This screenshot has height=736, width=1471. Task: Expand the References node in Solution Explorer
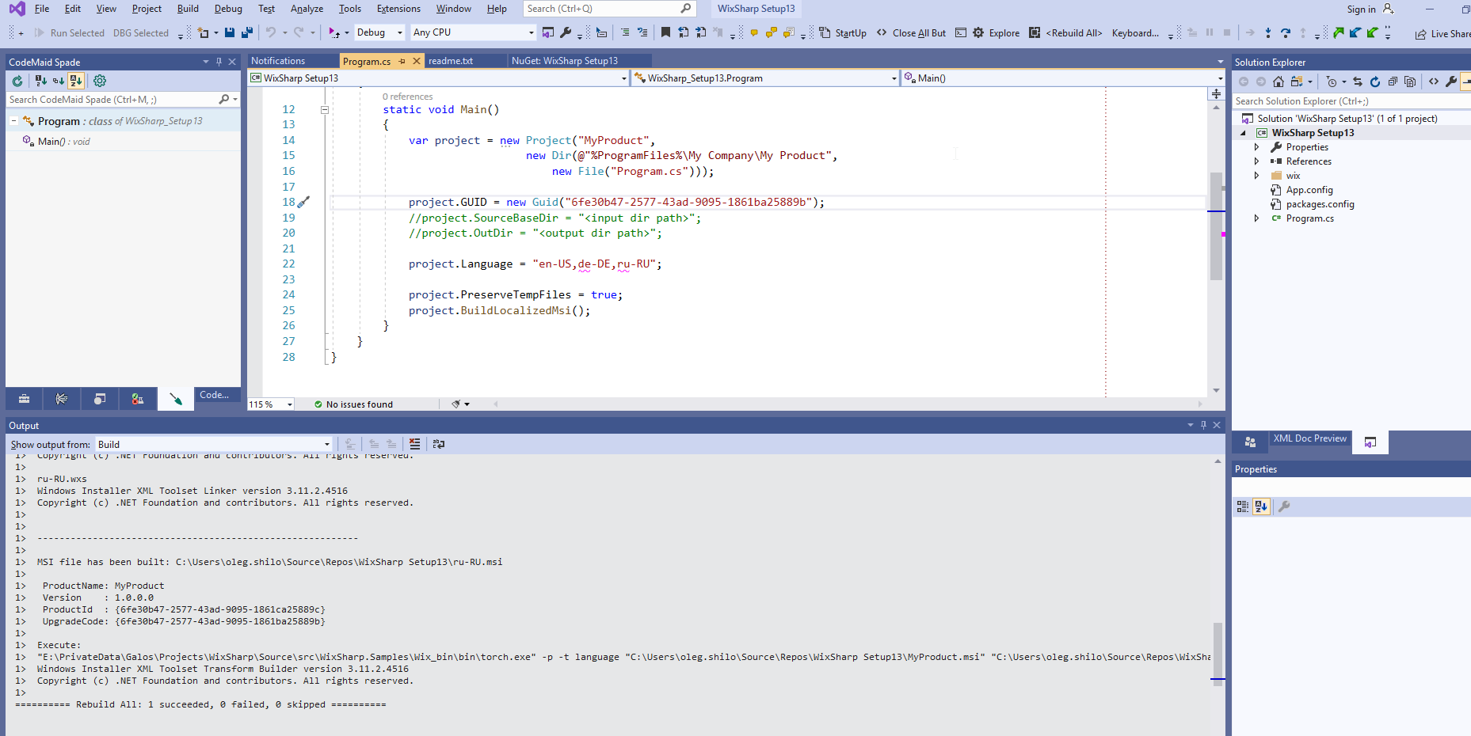click(x=1256, y=161)
